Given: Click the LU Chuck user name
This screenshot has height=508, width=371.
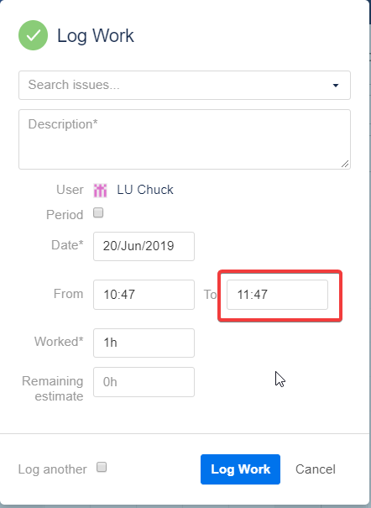Looking at the screenshot, I should pos(145,190).
